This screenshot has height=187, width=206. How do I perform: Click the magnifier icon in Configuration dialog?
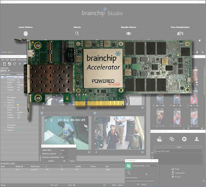128,173
